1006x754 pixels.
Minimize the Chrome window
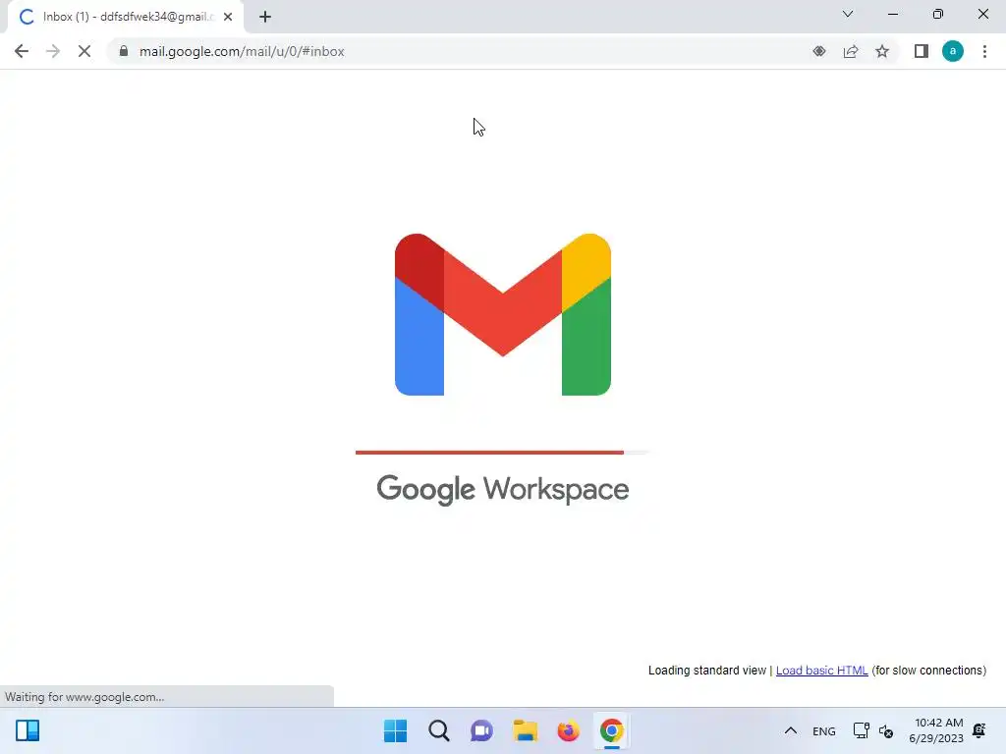pyautogui.click(x=892, y=14)
